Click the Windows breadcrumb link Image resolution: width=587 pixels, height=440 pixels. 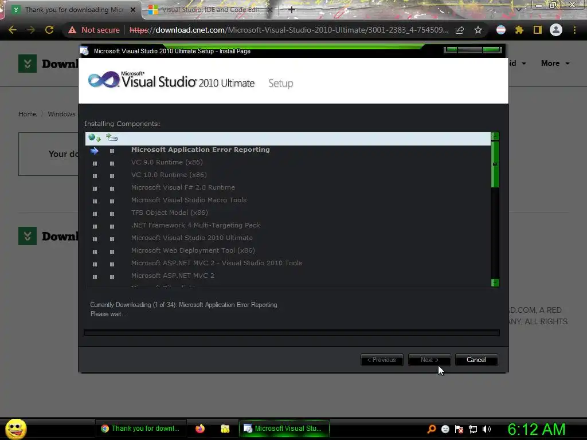(x=61, y=114)
